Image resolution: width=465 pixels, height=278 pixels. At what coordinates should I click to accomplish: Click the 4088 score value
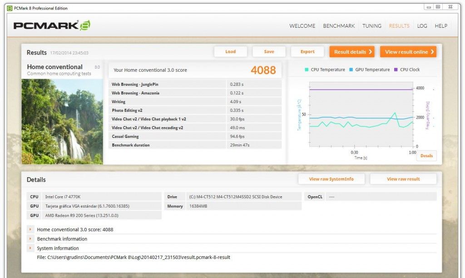(x=263, y=70)
